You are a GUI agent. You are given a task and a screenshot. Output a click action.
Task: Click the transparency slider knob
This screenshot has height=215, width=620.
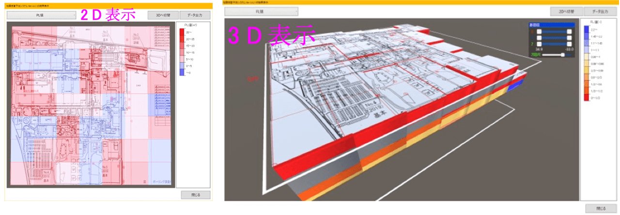pyautogui.click(x=562, y=55)
